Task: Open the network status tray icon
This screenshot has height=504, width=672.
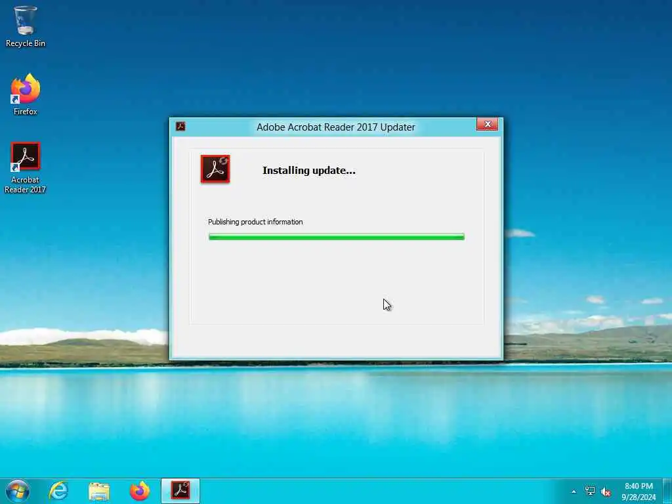Action: tap(590, 492)
